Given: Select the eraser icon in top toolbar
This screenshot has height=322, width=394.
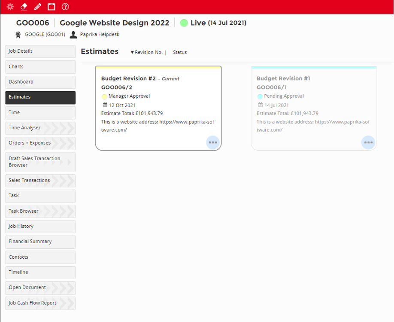Looking at the screenshot, I should coord(24,7).
